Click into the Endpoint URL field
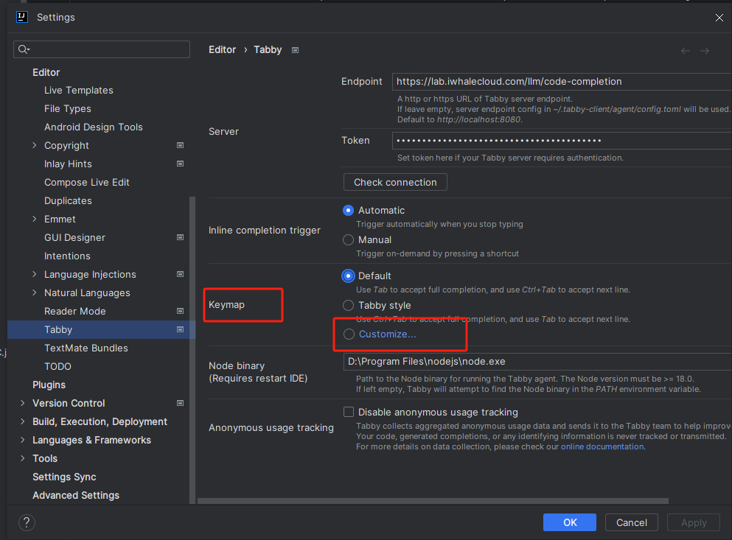Image resolution: width=732 pixels, height=540 pixels. tap(560, 82)
